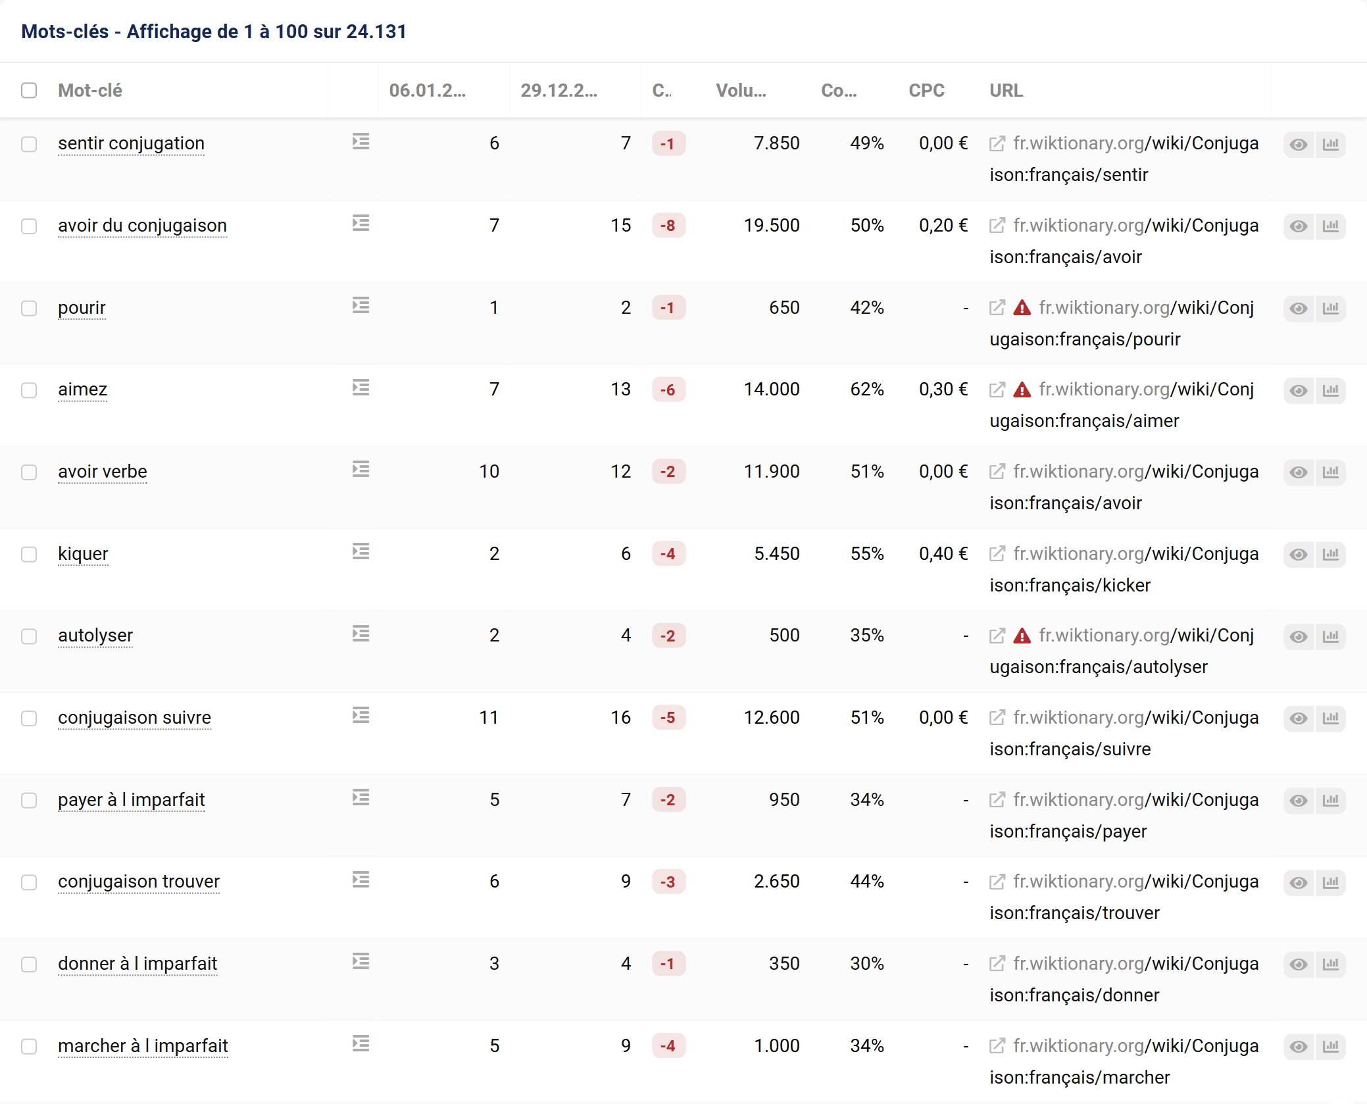Image resolution: width=1367 pixels, height=1104 pixels.
Task: Open the preview eye icon for sentir conjugation
Action: coord(1299,144)
